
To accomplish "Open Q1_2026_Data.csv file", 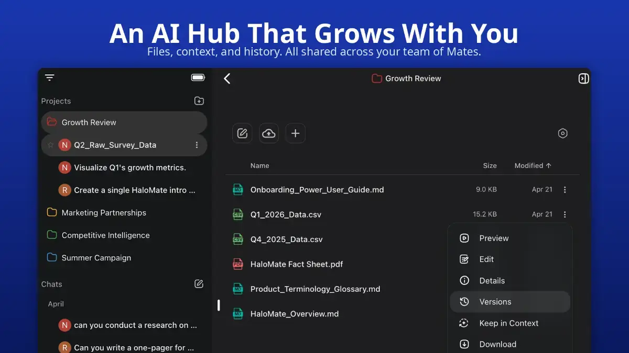I will 286,214.
